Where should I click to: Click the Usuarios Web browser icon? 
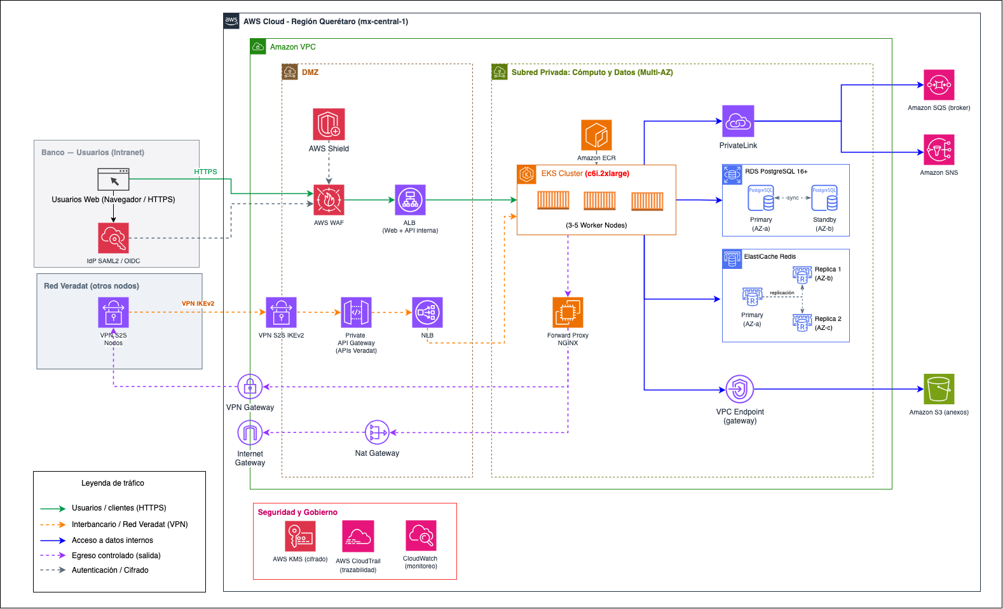tap(113, 180)
